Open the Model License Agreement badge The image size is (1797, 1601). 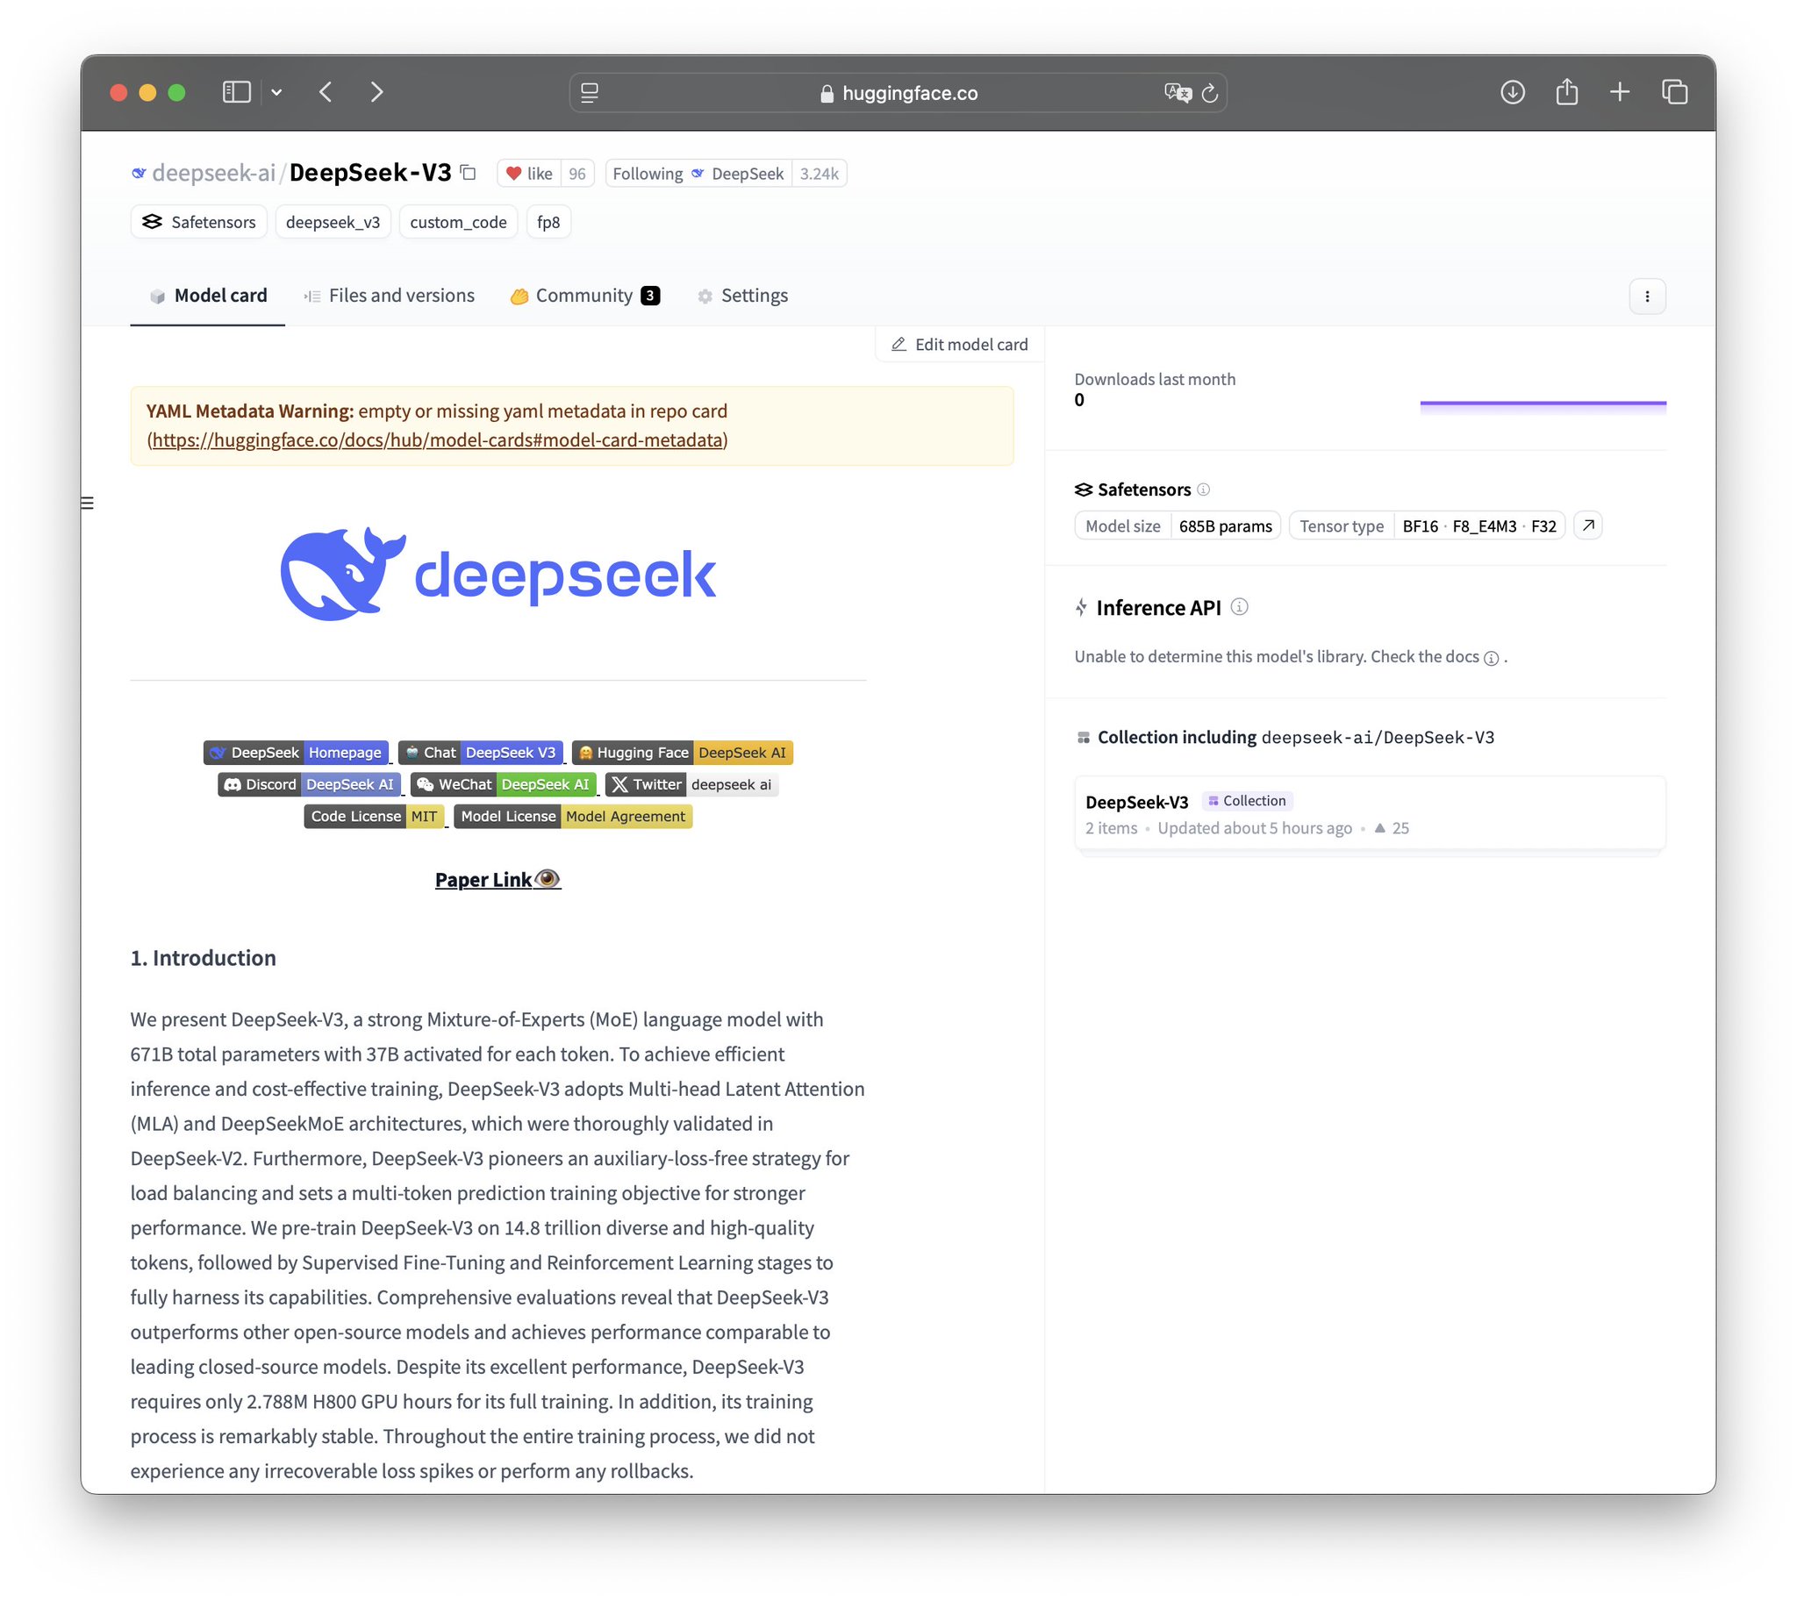tap(573, 816)
